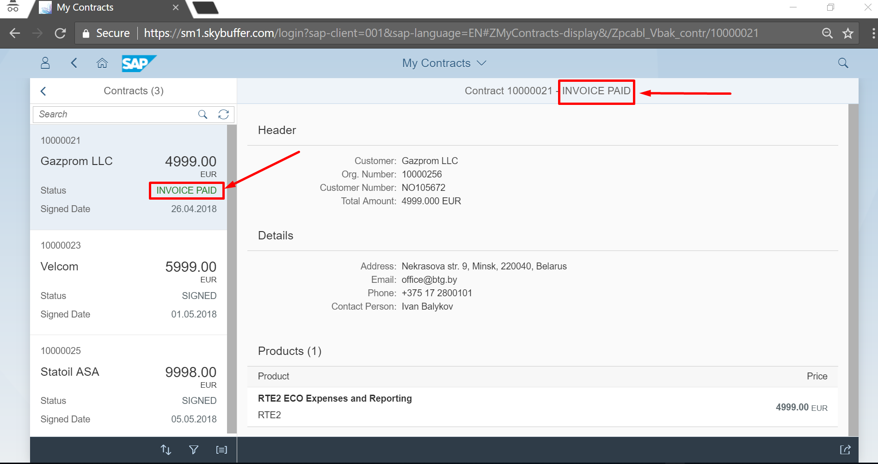
Task: Go back using the shell header arrow
Action: [x=74, y=63]
